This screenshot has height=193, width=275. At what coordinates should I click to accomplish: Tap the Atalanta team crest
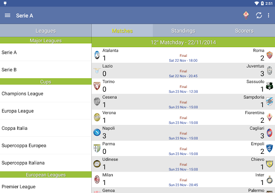click(x=97, y=55)
